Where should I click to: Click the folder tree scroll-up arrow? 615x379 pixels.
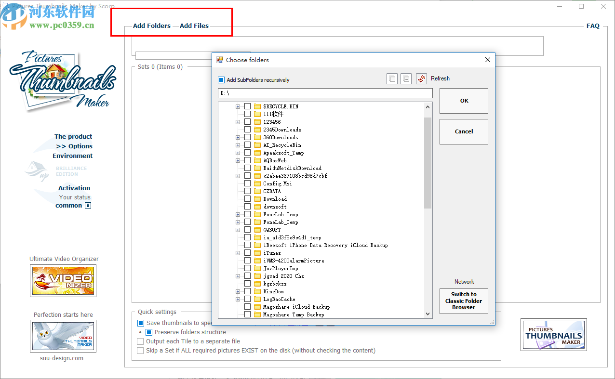428,106
